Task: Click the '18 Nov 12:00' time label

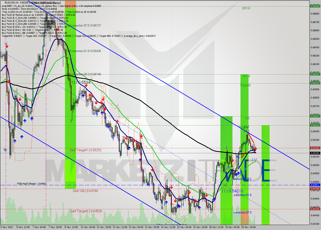Action: click(x=217, y=227)
